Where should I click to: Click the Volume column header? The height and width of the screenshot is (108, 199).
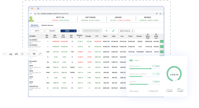(x=139, y=36)
